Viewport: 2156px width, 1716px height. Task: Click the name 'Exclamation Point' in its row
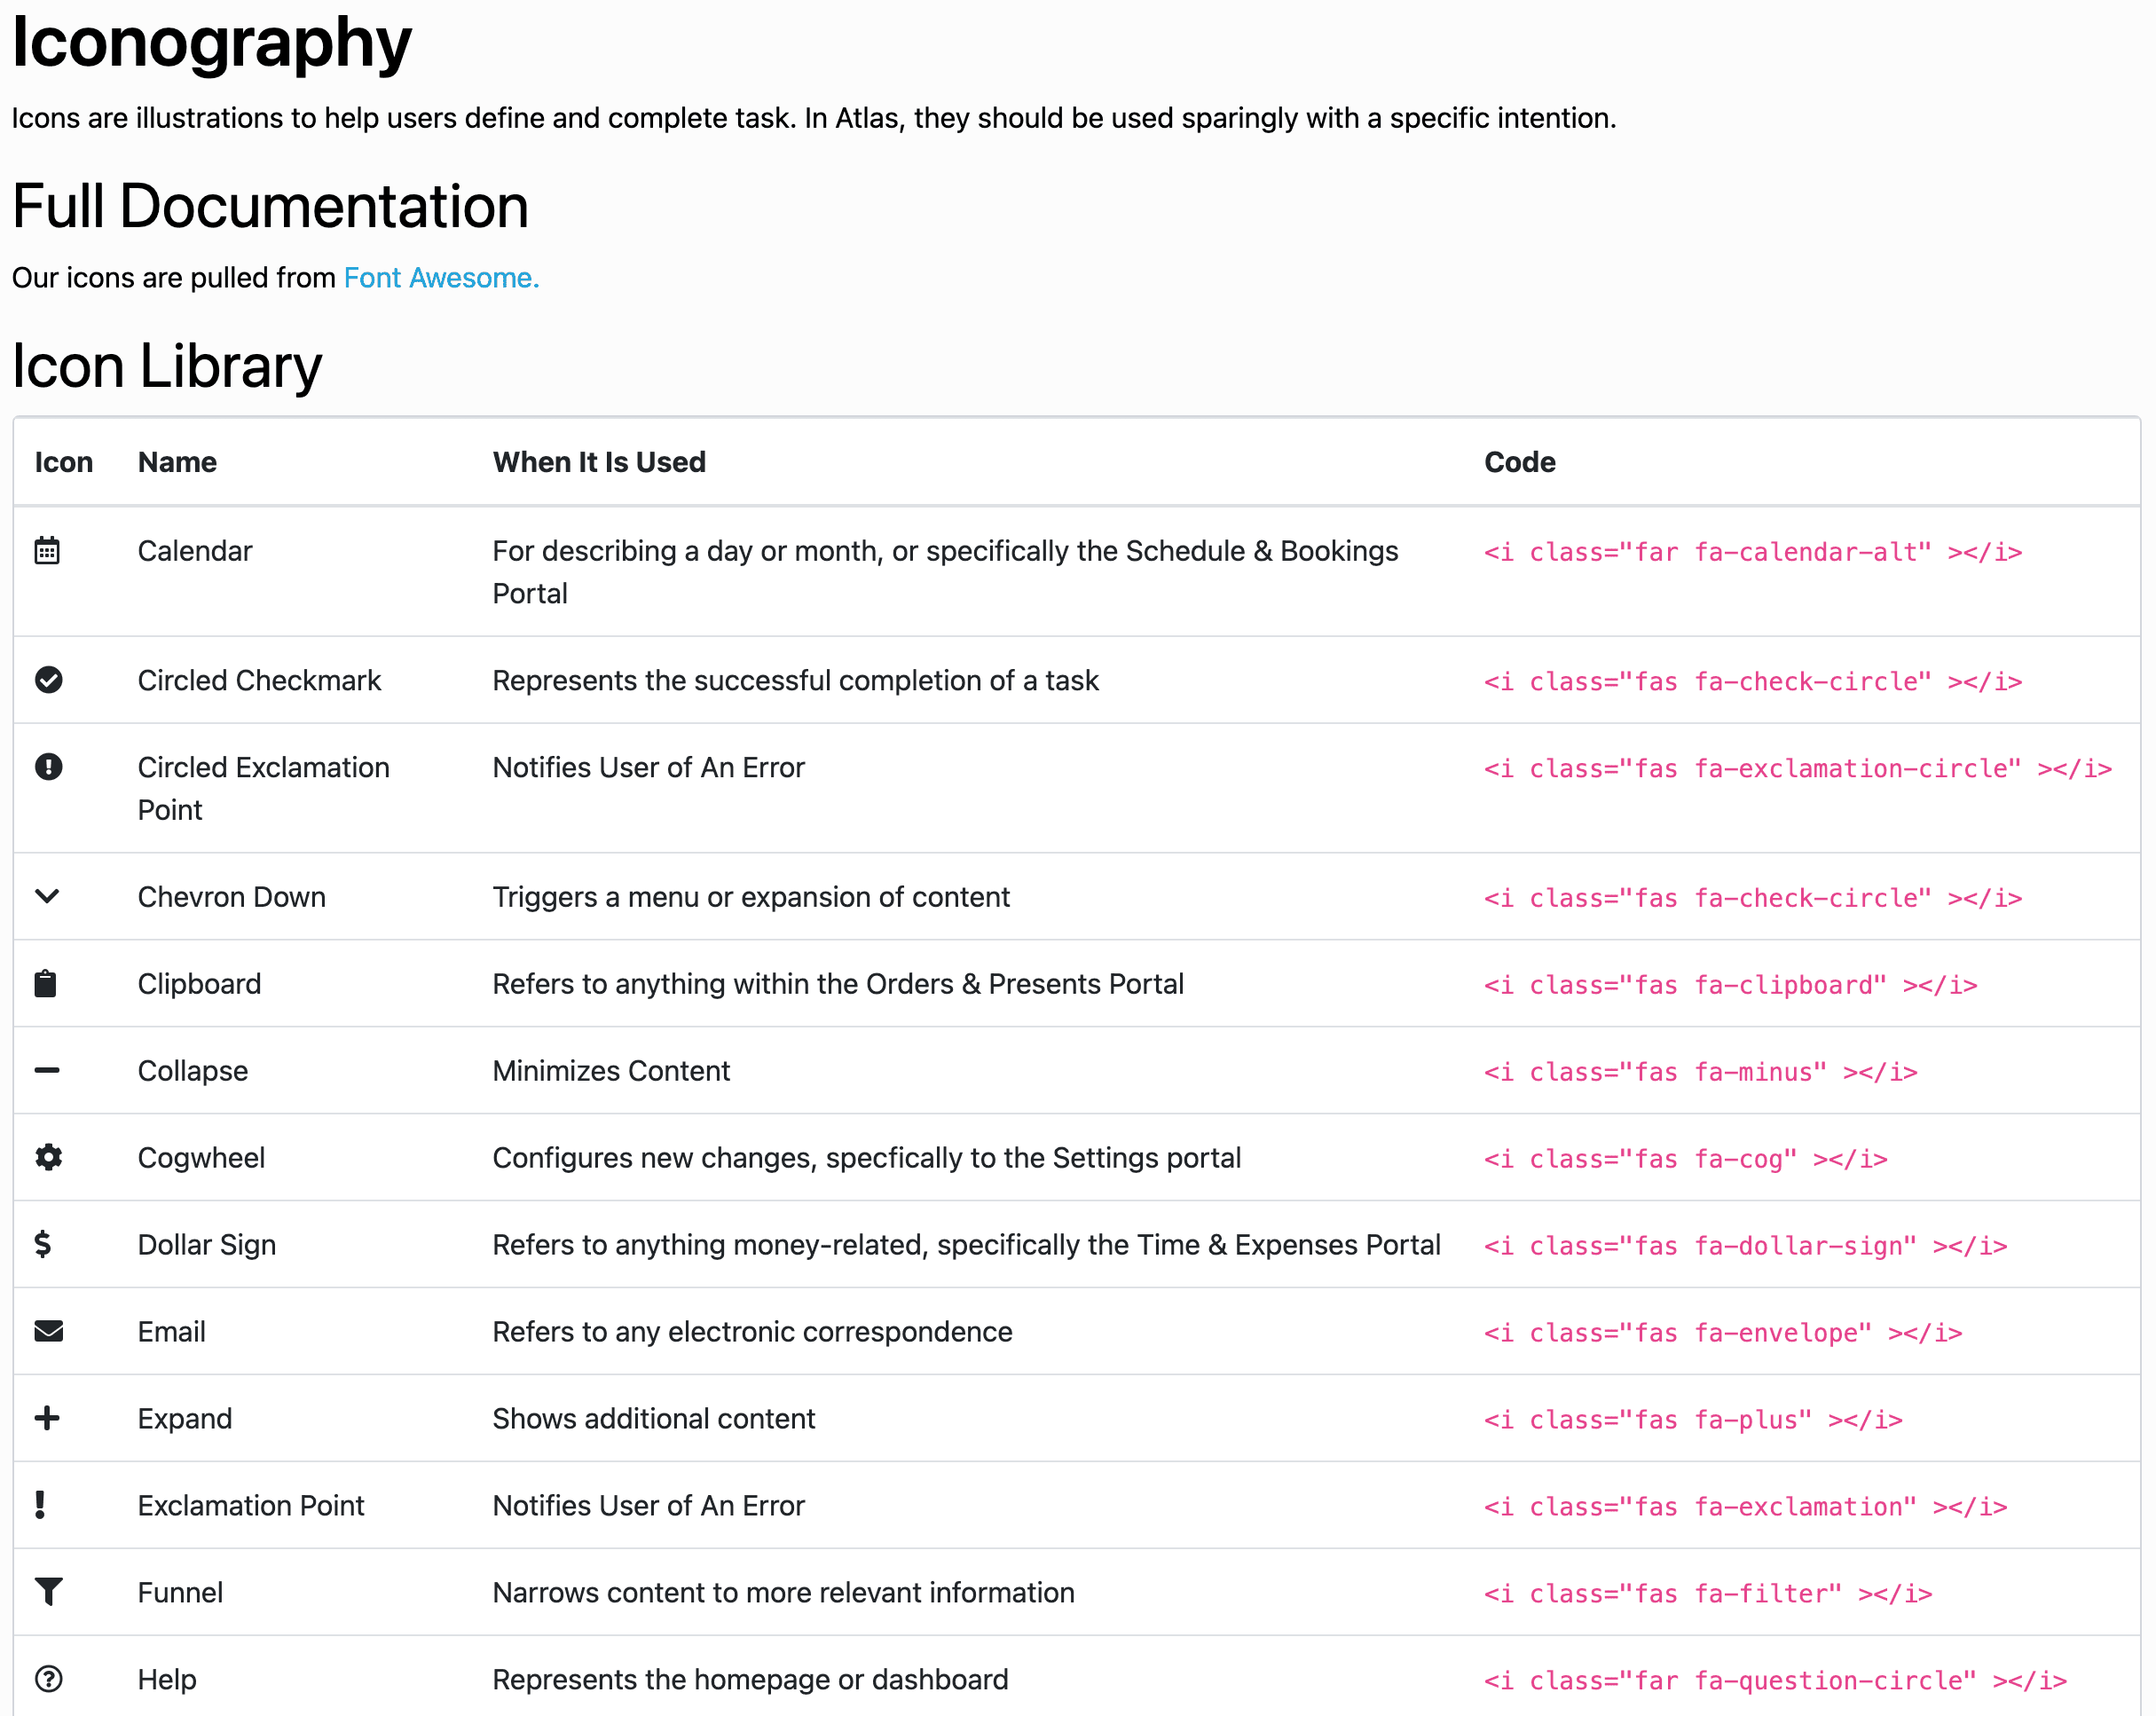(x=251, y=1507)
